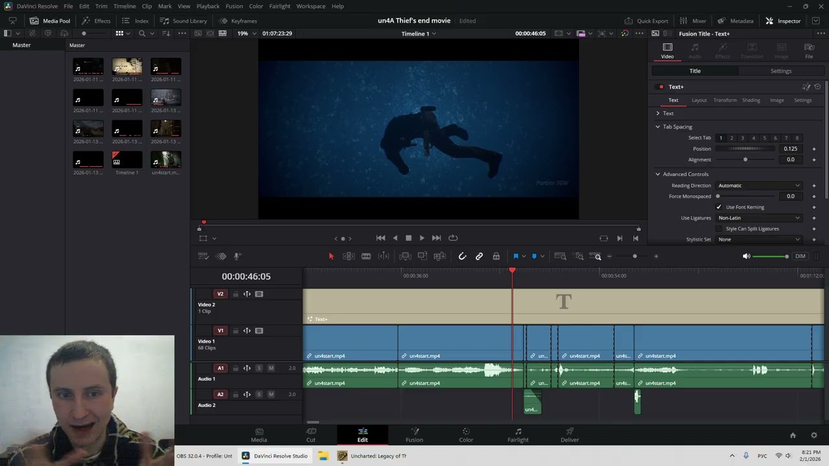Switch Inspector to Settings tab
The height and width of the screenshot is (466, 829).
pyautogui.click(x=781, y=71)
